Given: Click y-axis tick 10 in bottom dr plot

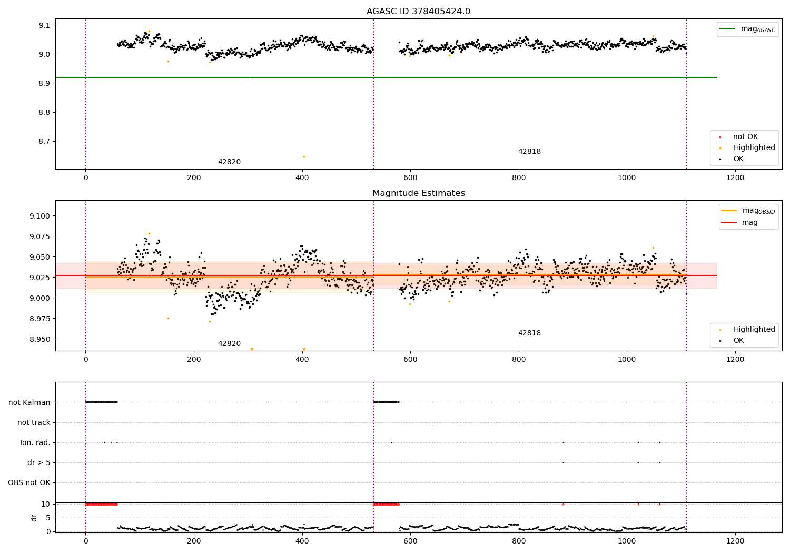Looking at the screenshot, I should [46, 504].
